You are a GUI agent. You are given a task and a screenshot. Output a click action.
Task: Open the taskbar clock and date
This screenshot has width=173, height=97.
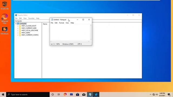click(162, 95)
